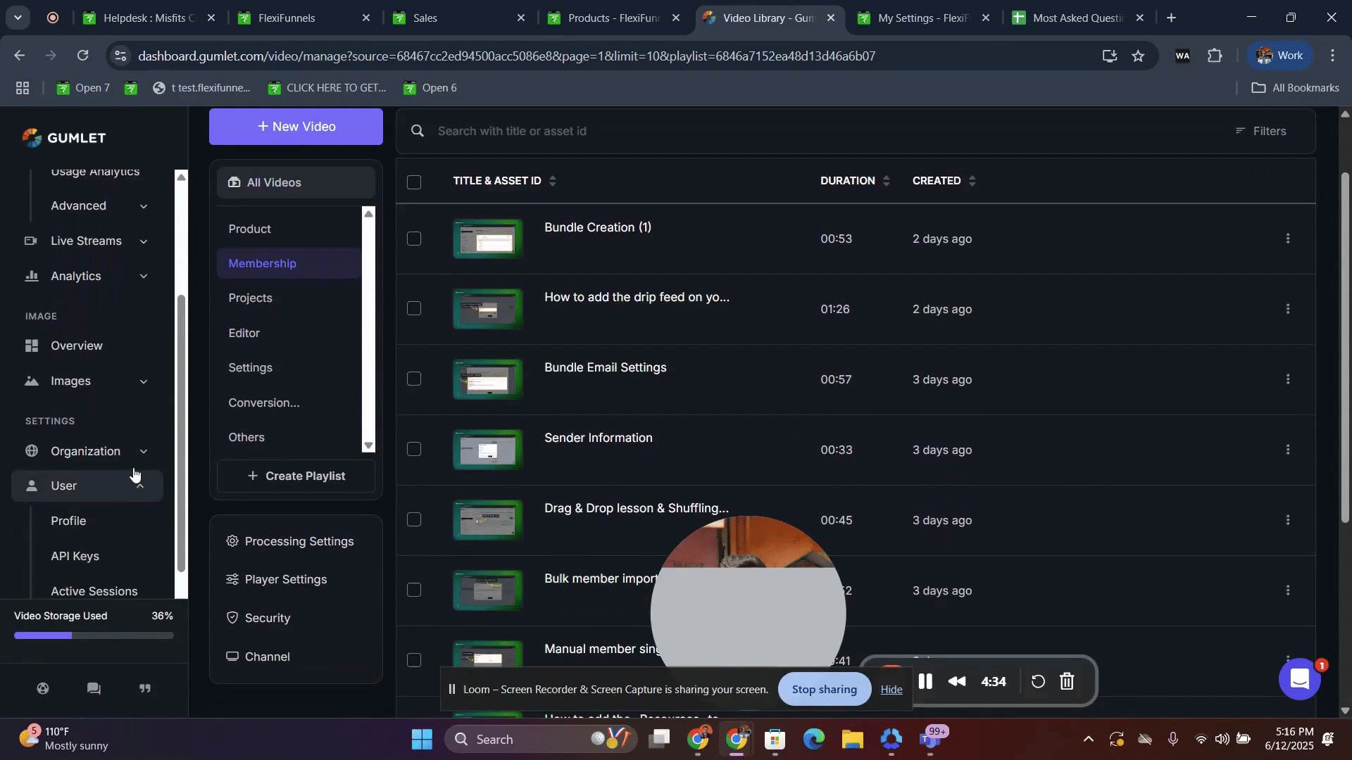Click the New Video button
The width and height of the screenshot is (1352, 760).
[x=296, y=127]
